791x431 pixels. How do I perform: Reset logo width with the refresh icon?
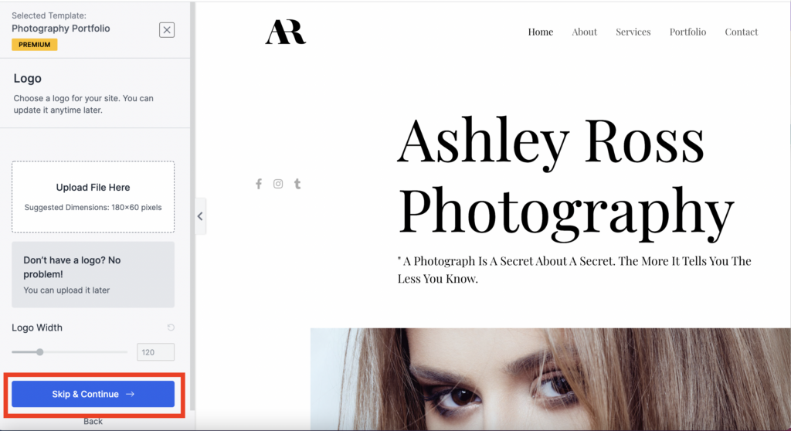[171, 327]
